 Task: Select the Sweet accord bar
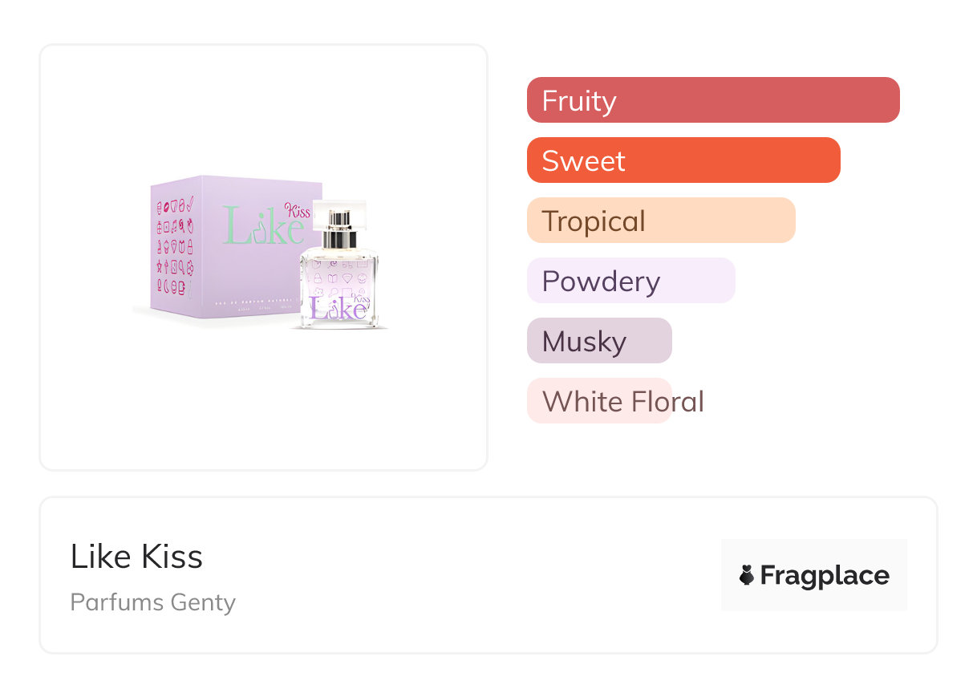[x=683, y=160]
